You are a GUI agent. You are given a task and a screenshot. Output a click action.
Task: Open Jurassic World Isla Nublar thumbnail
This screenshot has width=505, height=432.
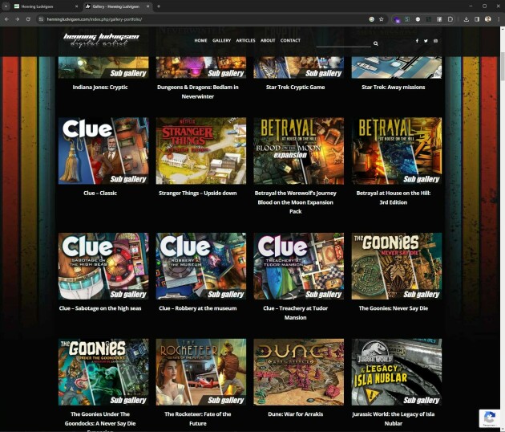point(397,372)
